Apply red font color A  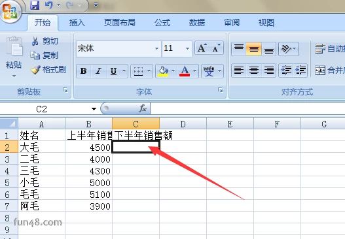click(x=185, y=71)
